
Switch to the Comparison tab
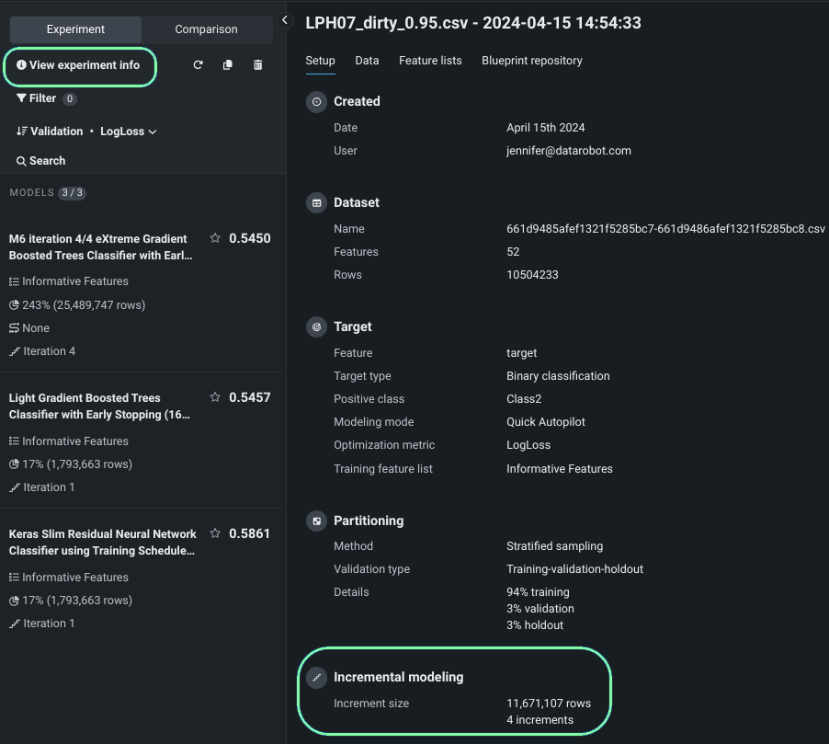206,29
